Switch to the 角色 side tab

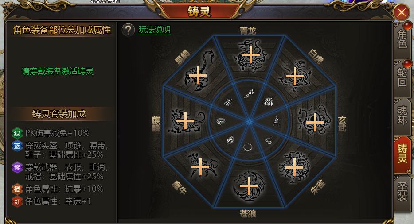click(402, 39)
